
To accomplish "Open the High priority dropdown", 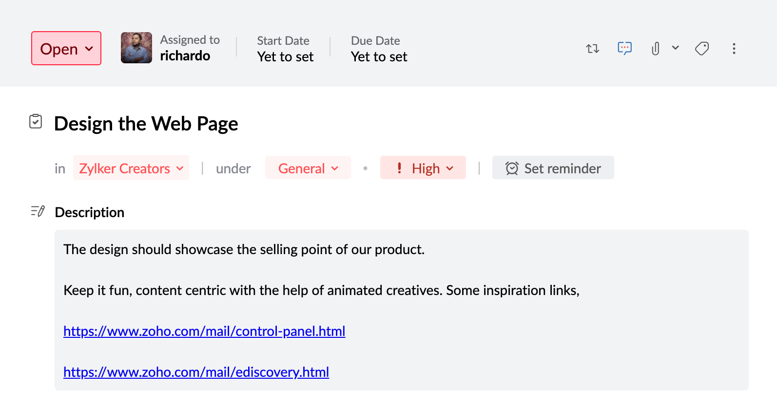I will pos(423,168).
